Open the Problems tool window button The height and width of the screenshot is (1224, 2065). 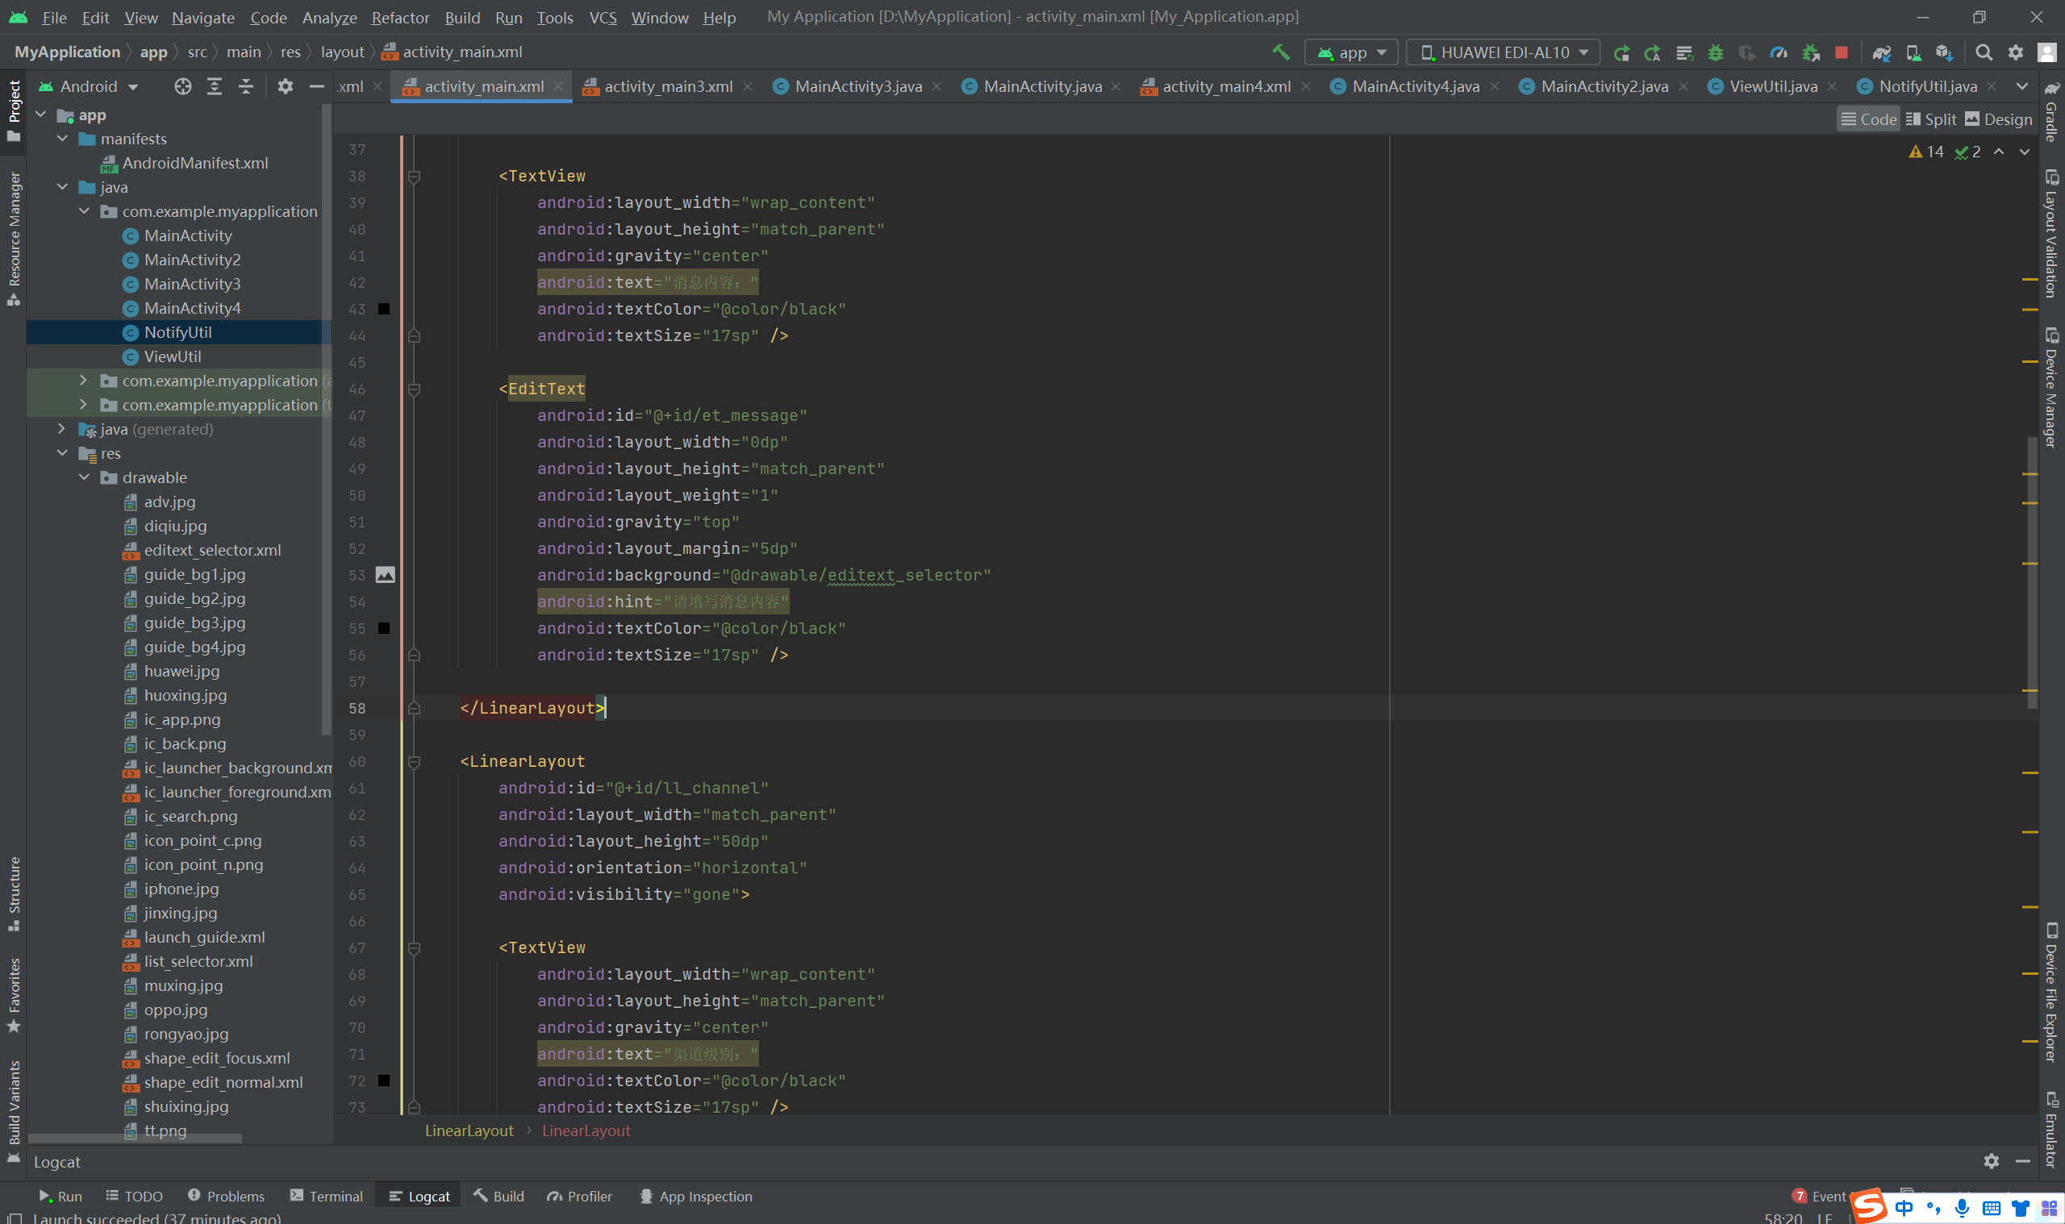pyautogui.click(x=226, y=1196)
